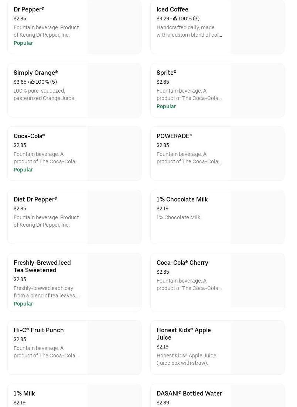Image resolution: width=297 pixels, height=407 pixels.
Task: Click the thumbs-up rating icon on Iced Coffee
Action: (x=175, y=19)
